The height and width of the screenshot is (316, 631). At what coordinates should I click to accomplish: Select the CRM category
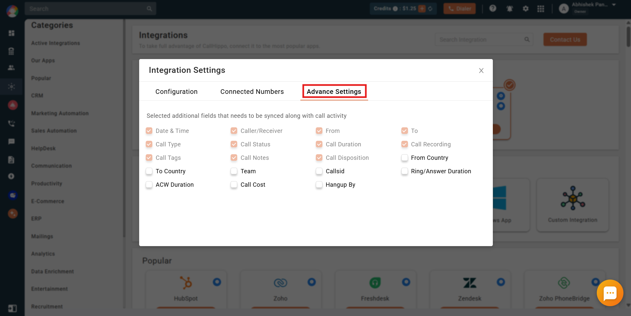(37, 95)
